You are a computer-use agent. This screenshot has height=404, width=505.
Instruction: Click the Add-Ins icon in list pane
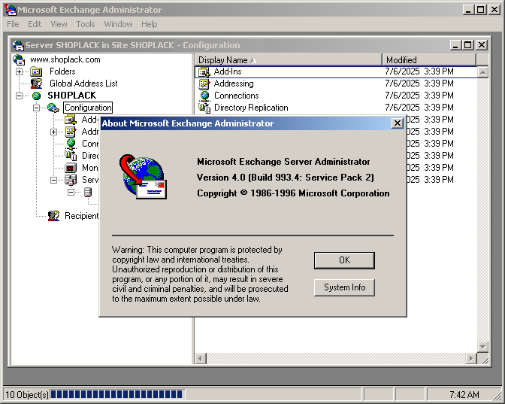(x=204, y=72)
